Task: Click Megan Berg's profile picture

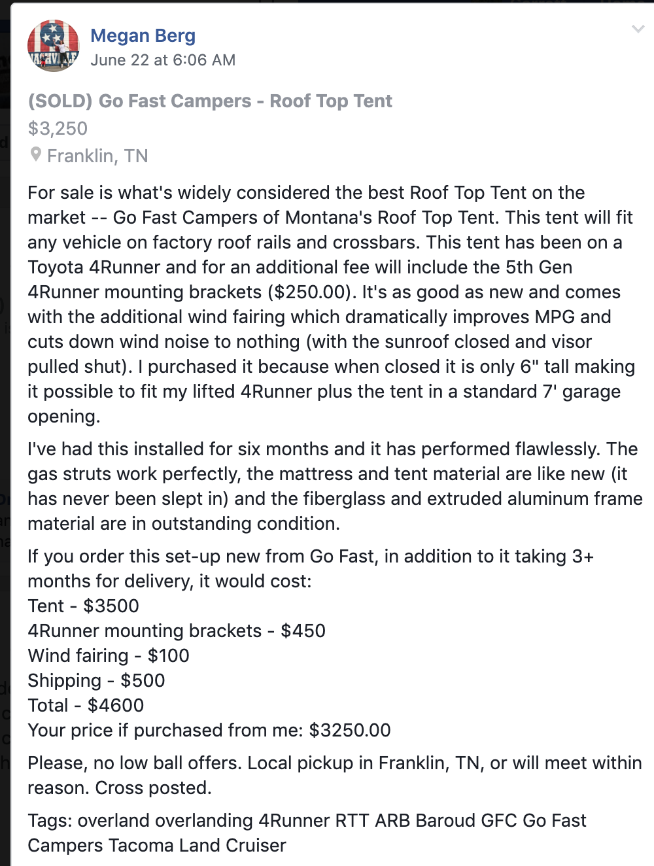Action: click(53, 46)
